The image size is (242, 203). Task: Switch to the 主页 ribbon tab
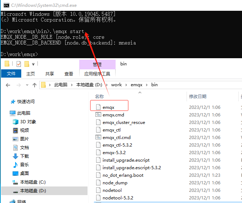31,74
